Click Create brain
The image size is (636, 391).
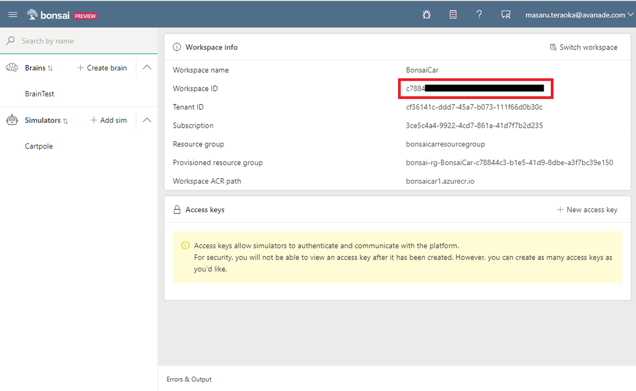(x=102, y=68)
